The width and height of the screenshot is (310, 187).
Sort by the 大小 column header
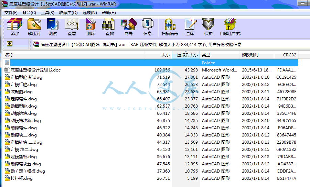(x=158, y=55)
